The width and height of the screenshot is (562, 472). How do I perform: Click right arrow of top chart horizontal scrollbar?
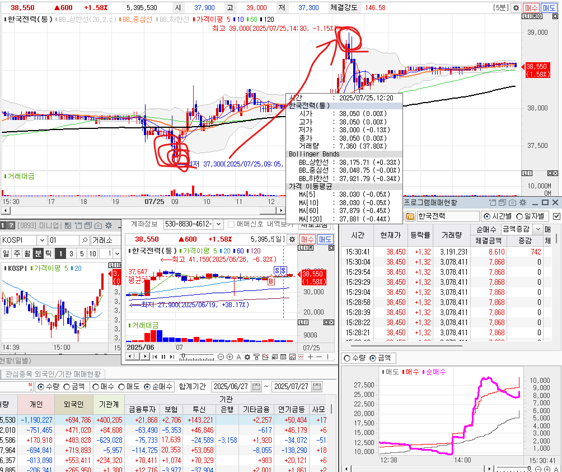pyautogui.click(x=281, y=210)
